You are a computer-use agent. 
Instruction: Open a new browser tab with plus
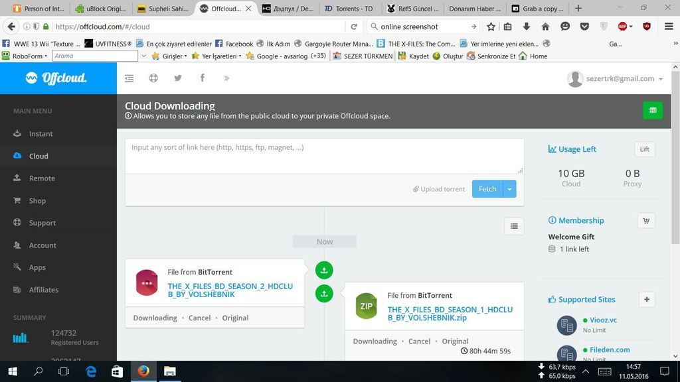point(578,9)
